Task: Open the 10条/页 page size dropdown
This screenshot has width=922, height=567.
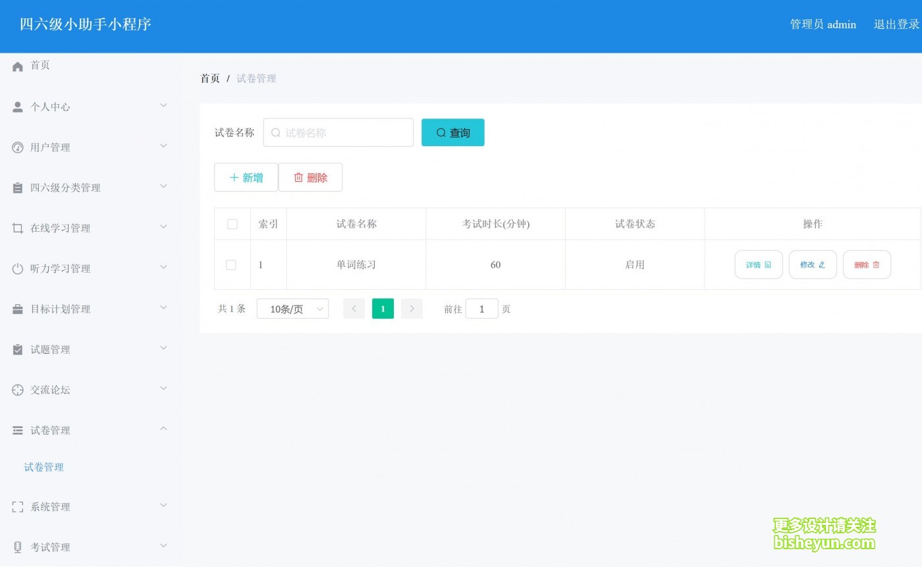Action: pyautogui.click(x=292, y=308)
